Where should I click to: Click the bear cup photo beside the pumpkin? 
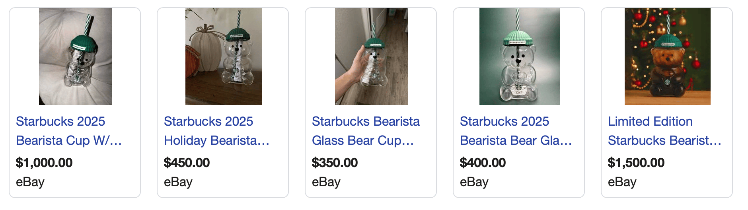click(224, 56)
